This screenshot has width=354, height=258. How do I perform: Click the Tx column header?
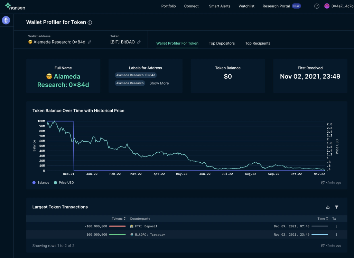(334, 219)
